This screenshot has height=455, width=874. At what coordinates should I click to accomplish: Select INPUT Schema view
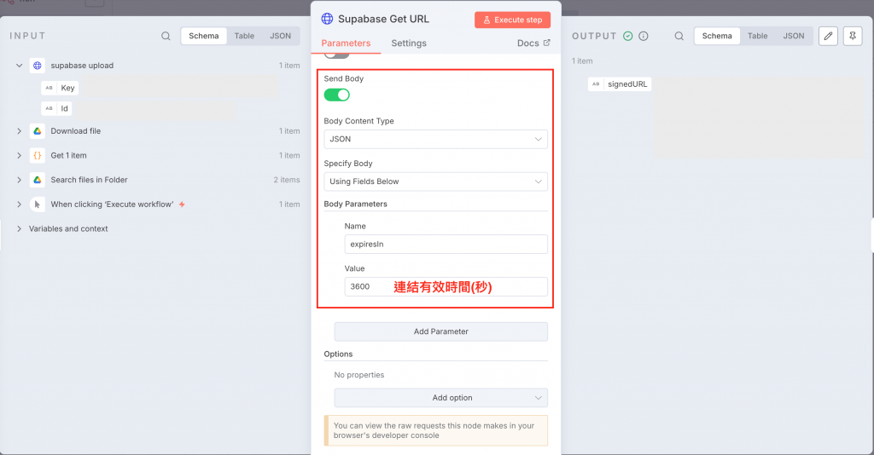click(x=203, y=36)
